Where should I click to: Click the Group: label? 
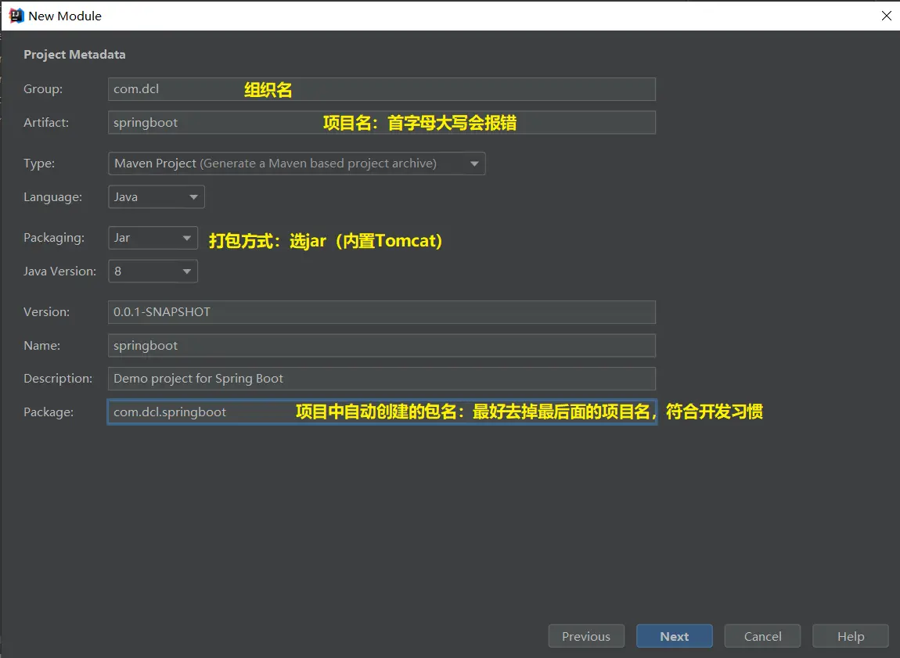[x=43, y=89]
